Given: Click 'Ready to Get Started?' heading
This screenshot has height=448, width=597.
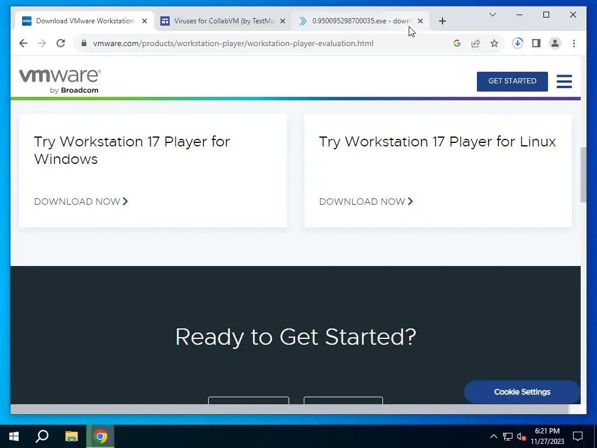Looking at the screenshot, I should pos(296,337).
